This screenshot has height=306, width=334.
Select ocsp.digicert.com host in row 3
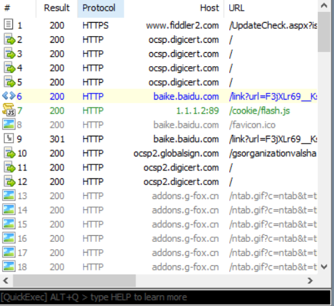(x=184, y=54)
